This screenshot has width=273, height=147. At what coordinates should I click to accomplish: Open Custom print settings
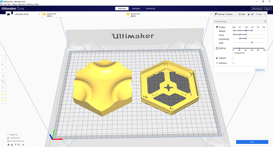click(x=260, y=70)
